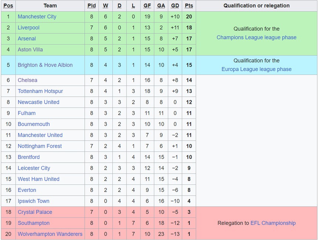Select Manchester City's points cell showing 20

click(x=189, y=17)
